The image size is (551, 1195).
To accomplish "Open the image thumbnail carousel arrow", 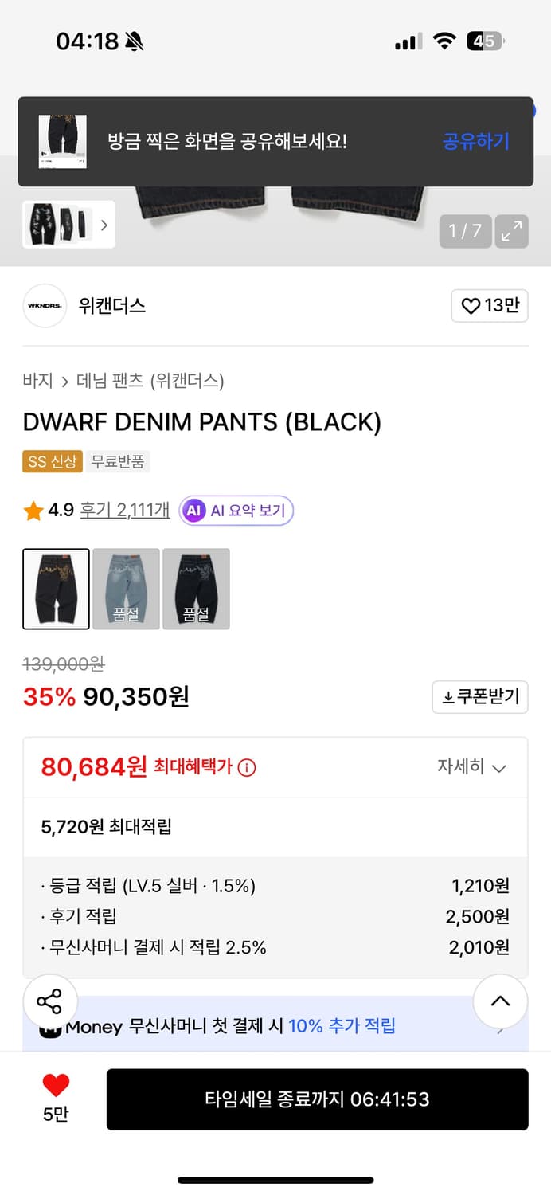I will tap(104, 225).
